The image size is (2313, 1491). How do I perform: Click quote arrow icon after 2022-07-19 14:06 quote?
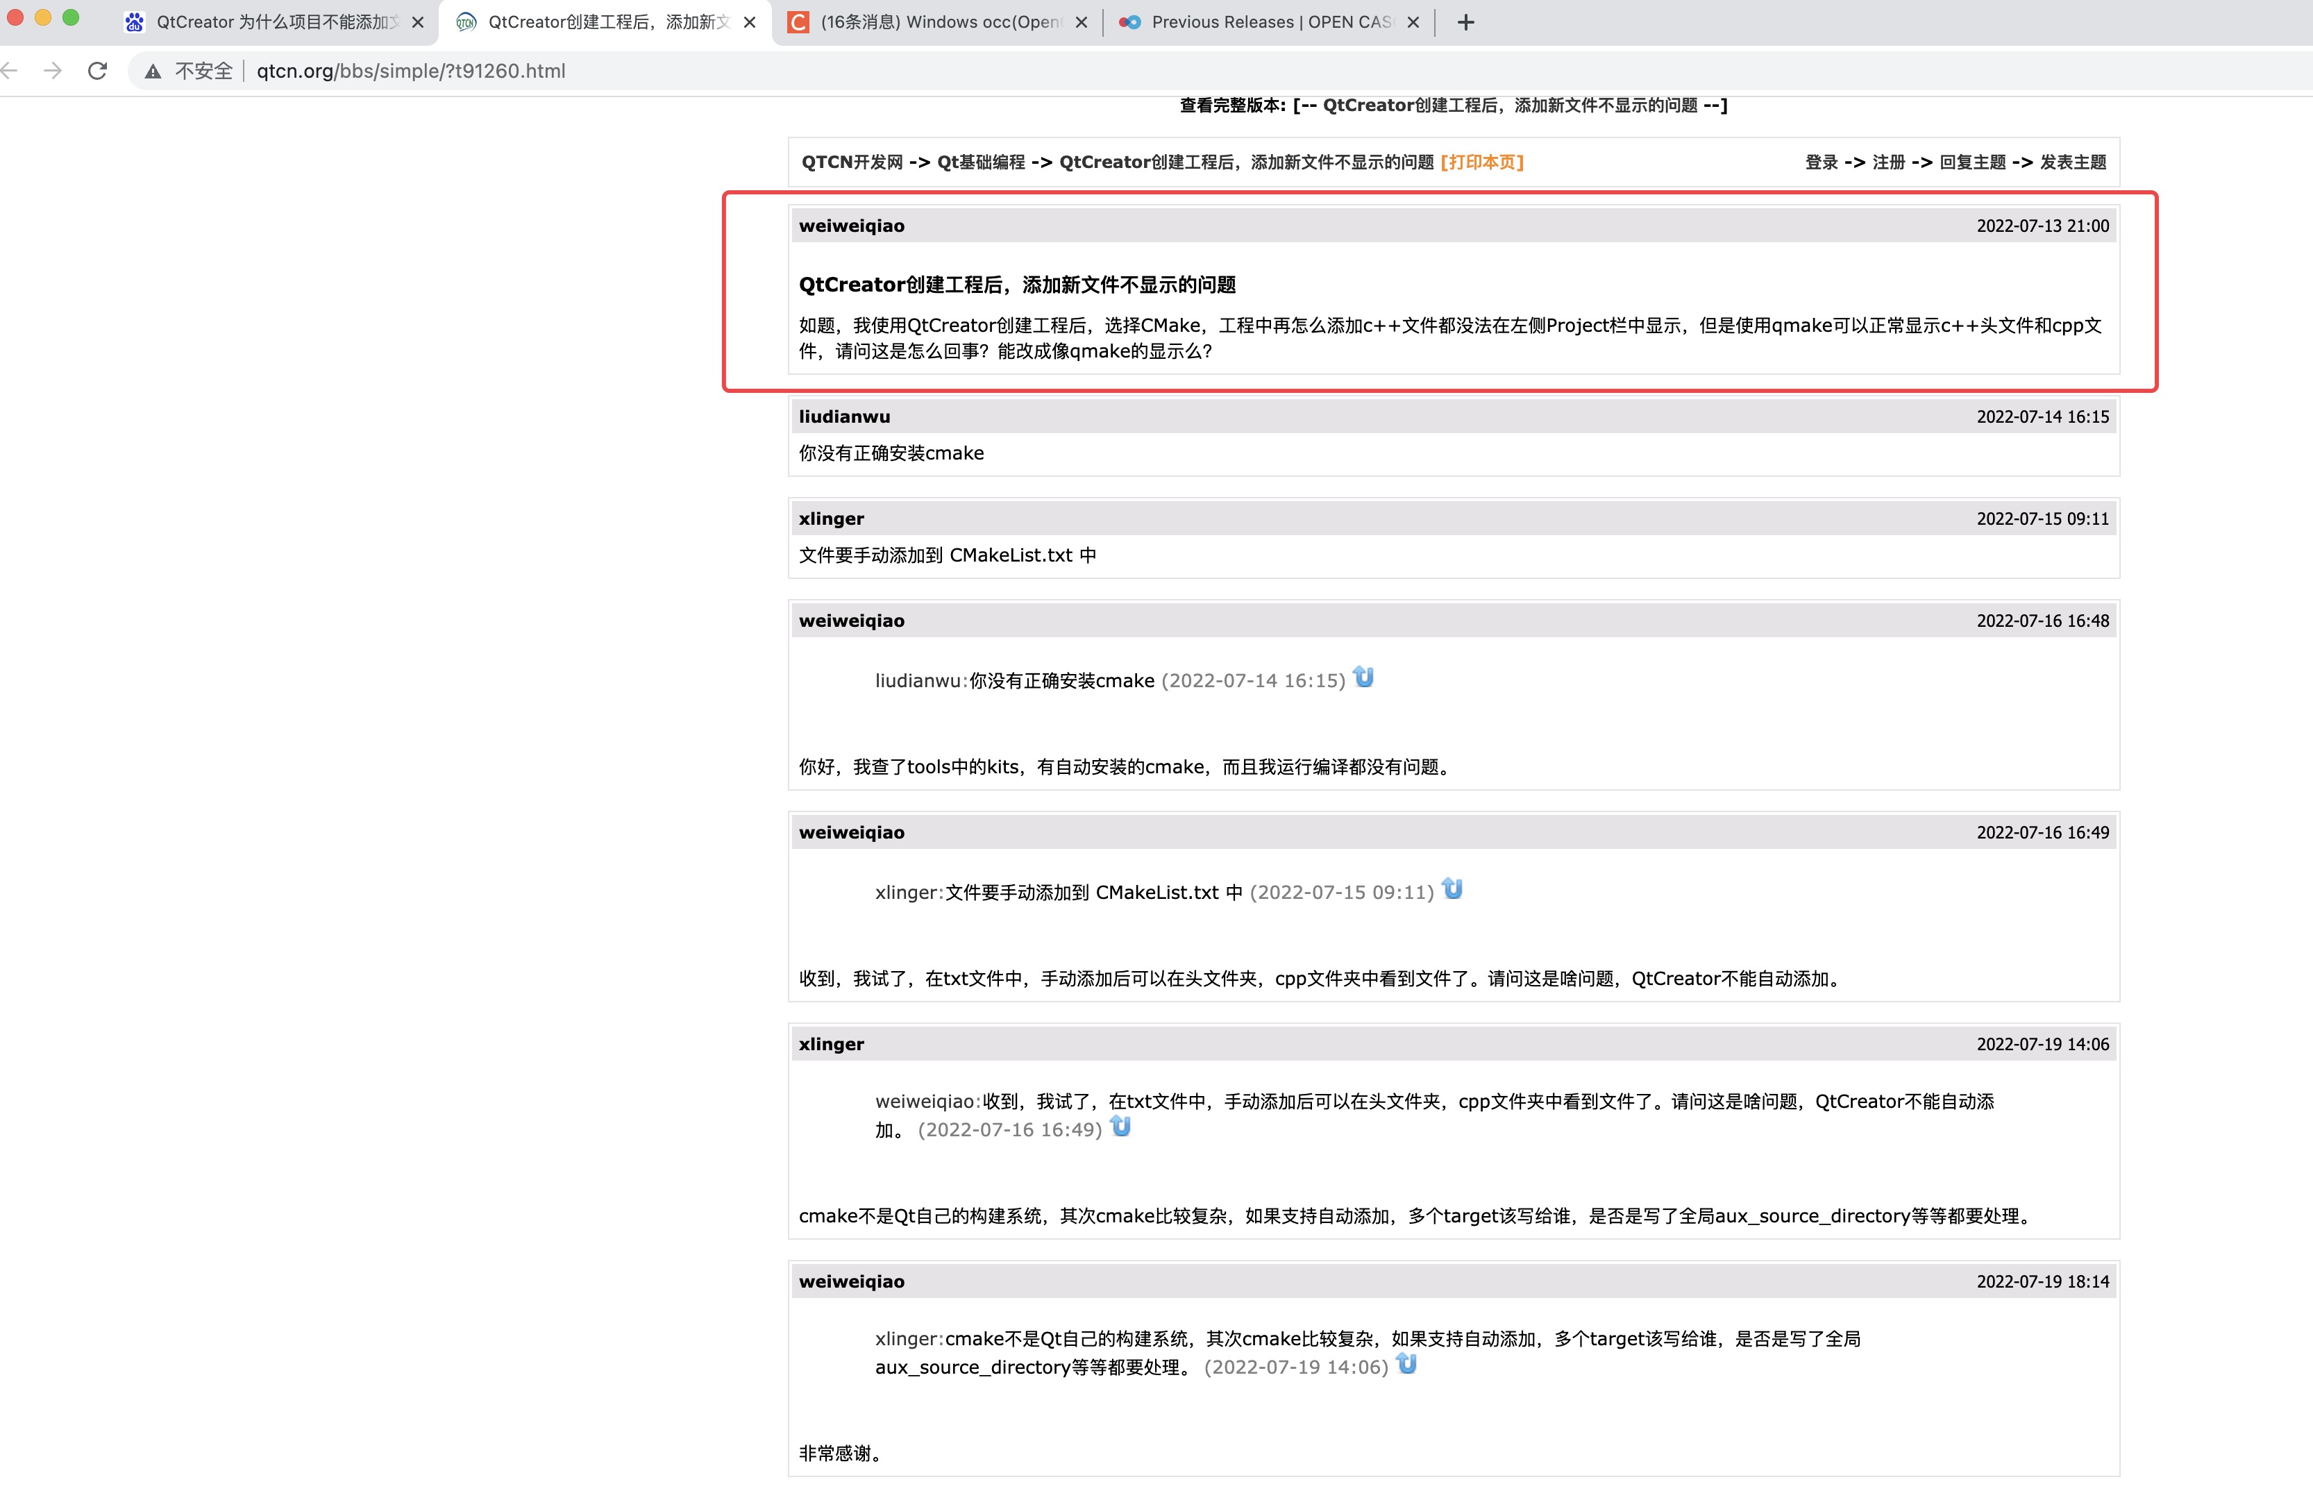point(1406,1364)
